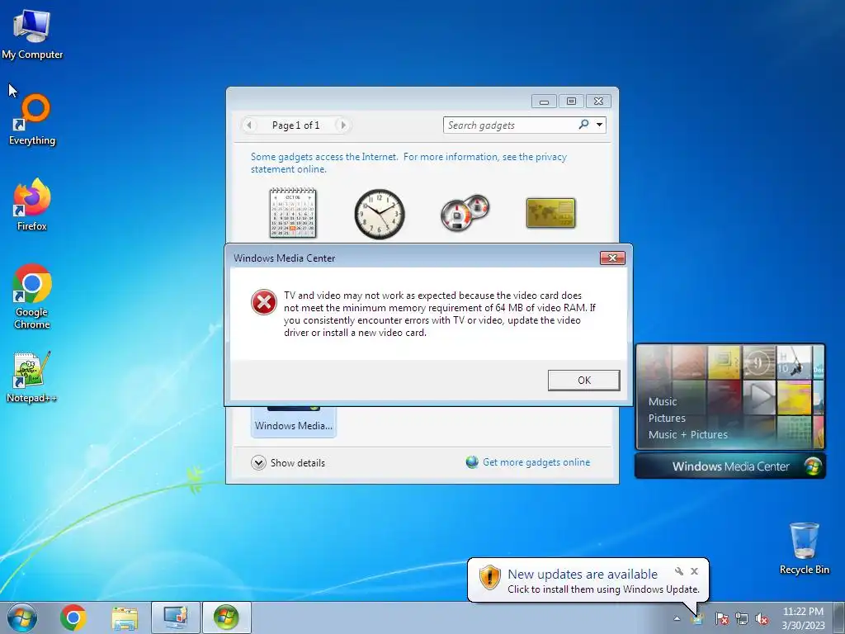Click the search magnifier in gadget gallery

click(x=583, y=125)
